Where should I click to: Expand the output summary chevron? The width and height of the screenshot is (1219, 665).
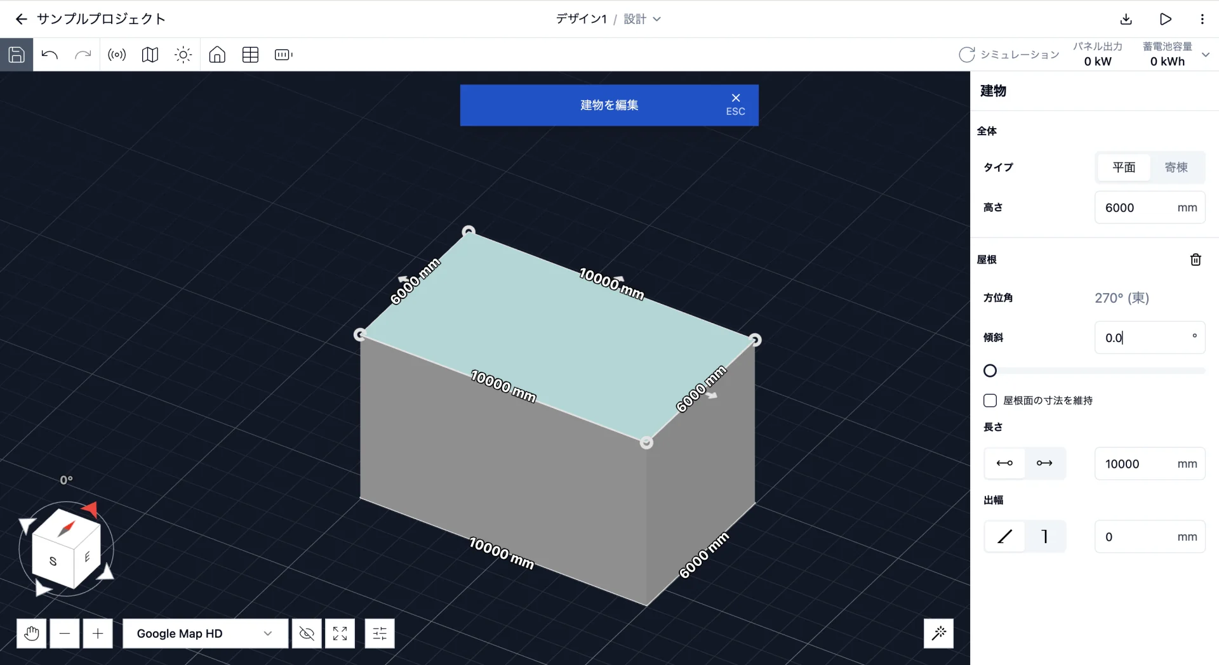tap(1206, 55)
